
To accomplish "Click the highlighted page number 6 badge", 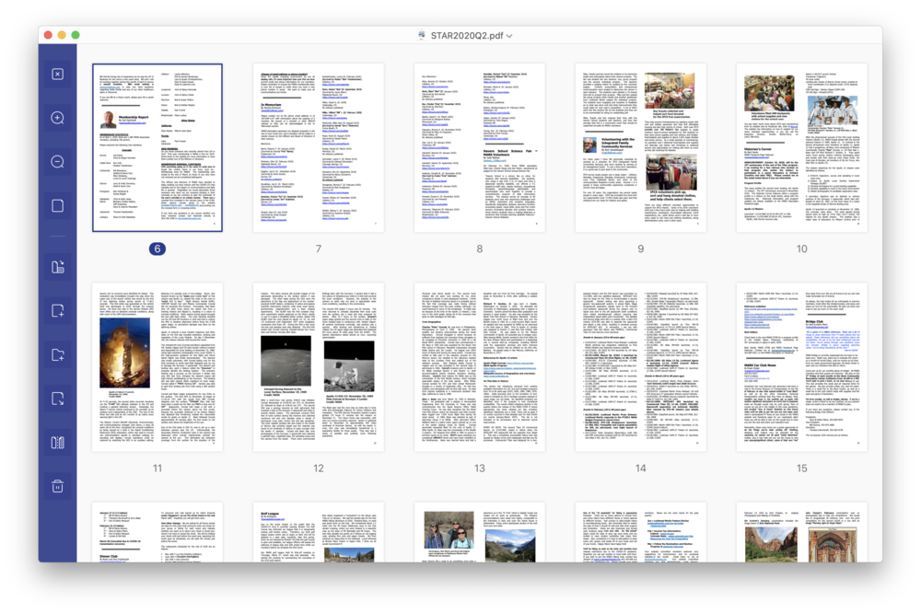I will click(x=157, y=249).
